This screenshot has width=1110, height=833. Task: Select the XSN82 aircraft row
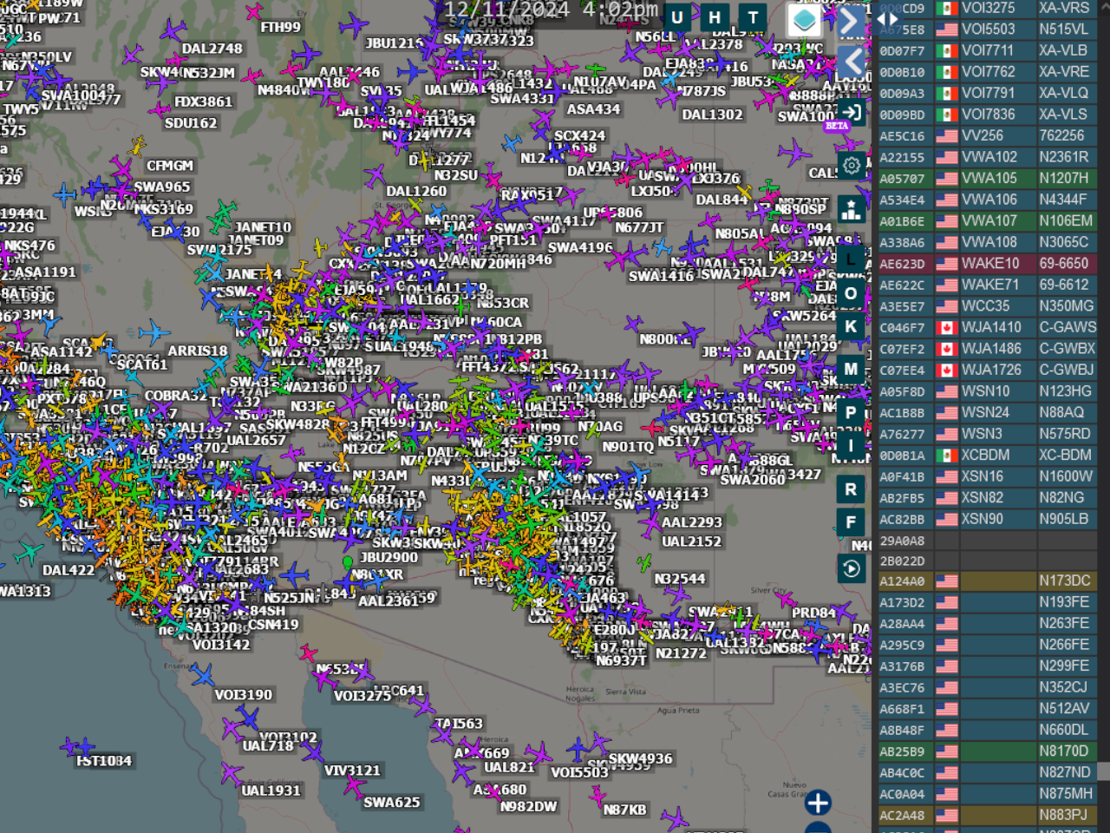(x=987, y=497)
